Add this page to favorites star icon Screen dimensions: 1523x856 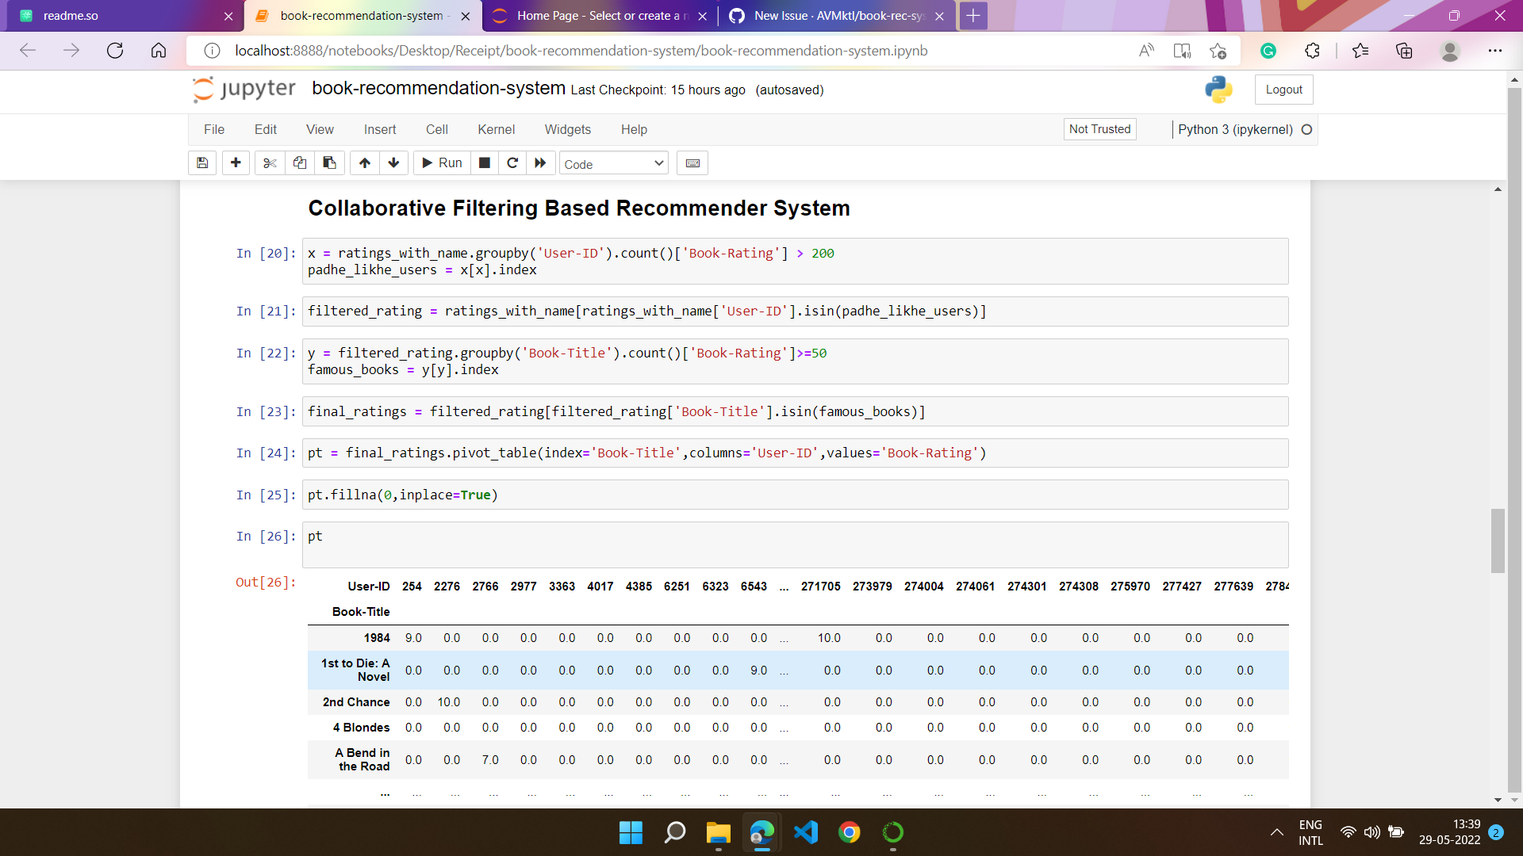1218,51
